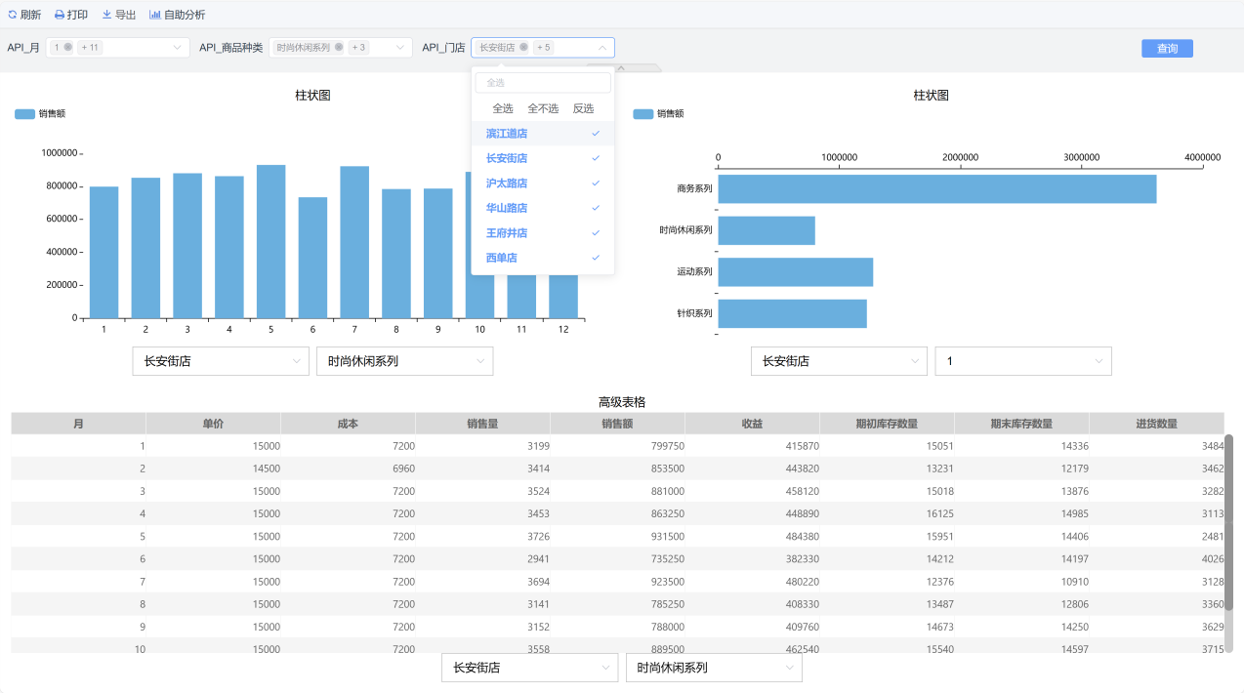The width and height of the screenshot is (1244, 693).
Task: Click the 刷新 refresh toolbar button
Action: coord(24,15)
